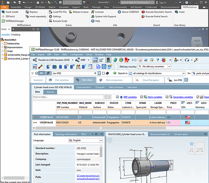Viewport: 209px width, 183px height.
Task: Toggle the Main variables checkbox
Action: point(142,97)
